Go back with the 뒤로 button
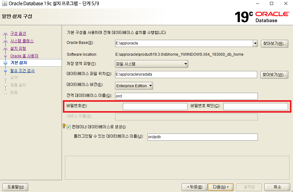The height and width of the screenshot is (192, 293). click(194, 187)
